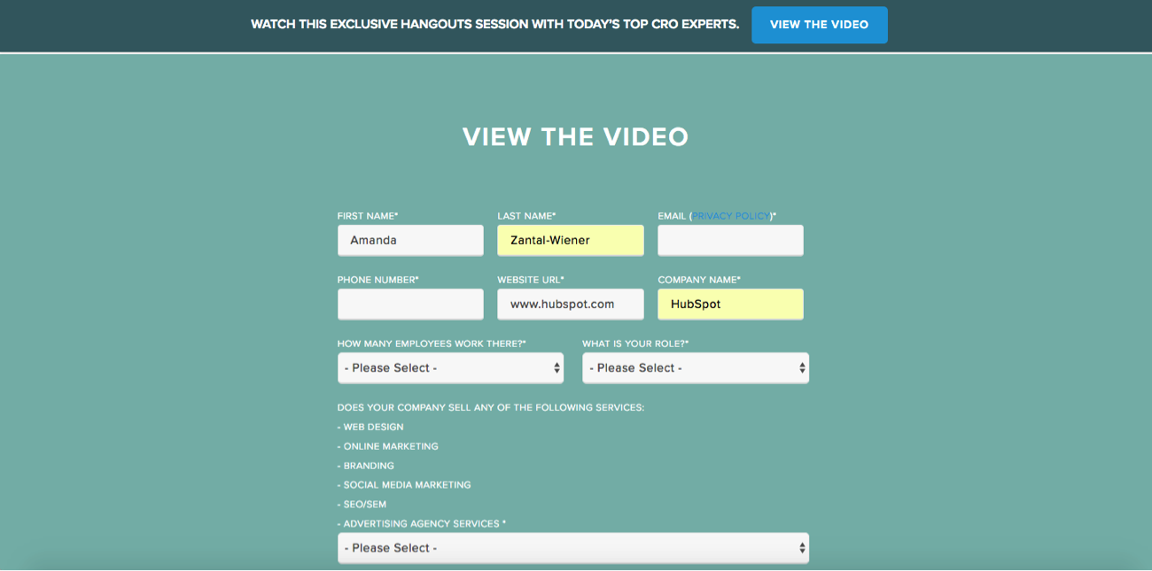Edit the Website URL field www.hubspot.com
The image size is (1152, 571).
(x=571, y=304)
